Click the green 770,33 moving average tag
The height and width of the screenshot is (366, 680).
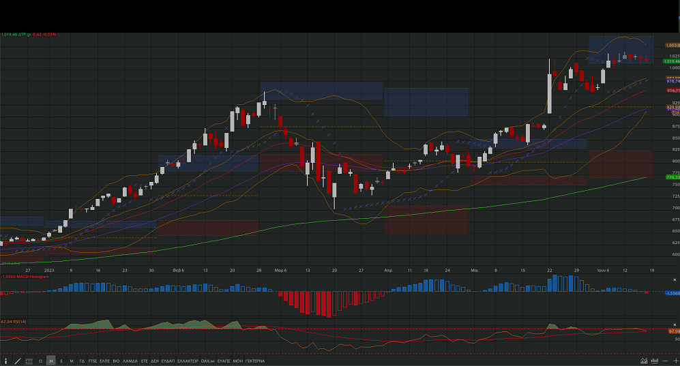click(x=672, y=177)
